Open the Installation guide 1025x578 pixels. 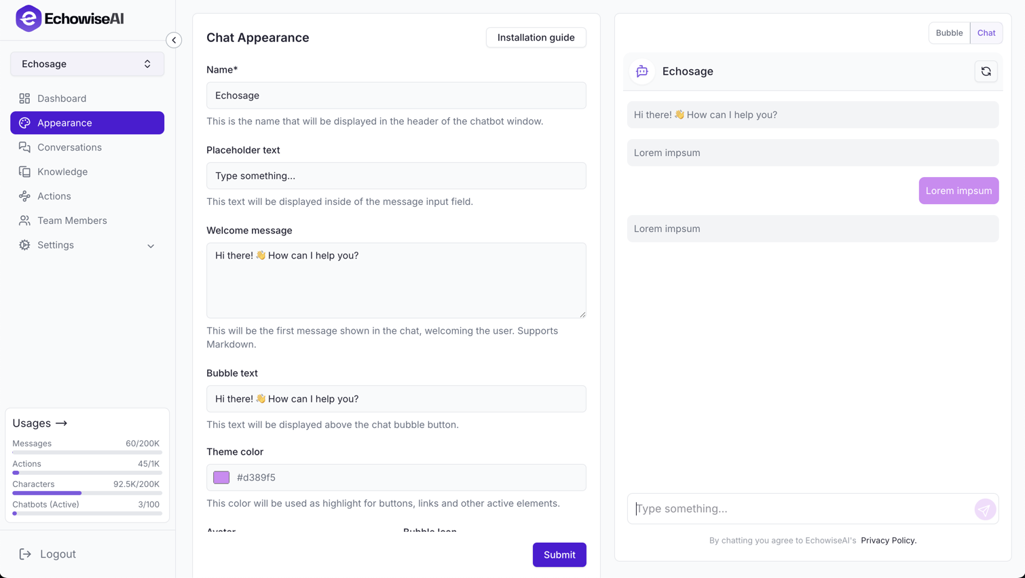pyautogui.click(x=536, y=37)
